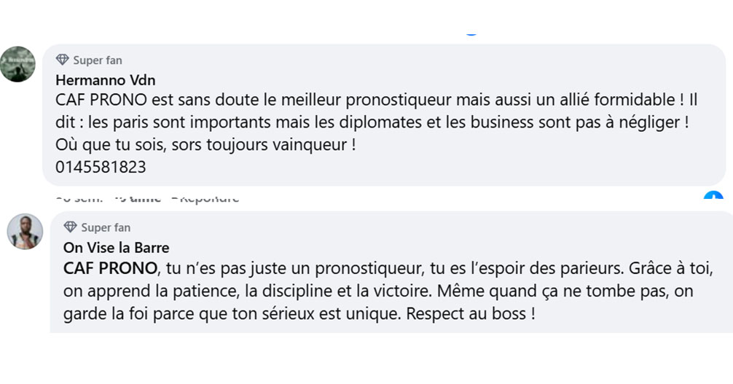Screen dimensions: 733x384
Task: Click the phone number 0145581823
Action: point(101,167)
